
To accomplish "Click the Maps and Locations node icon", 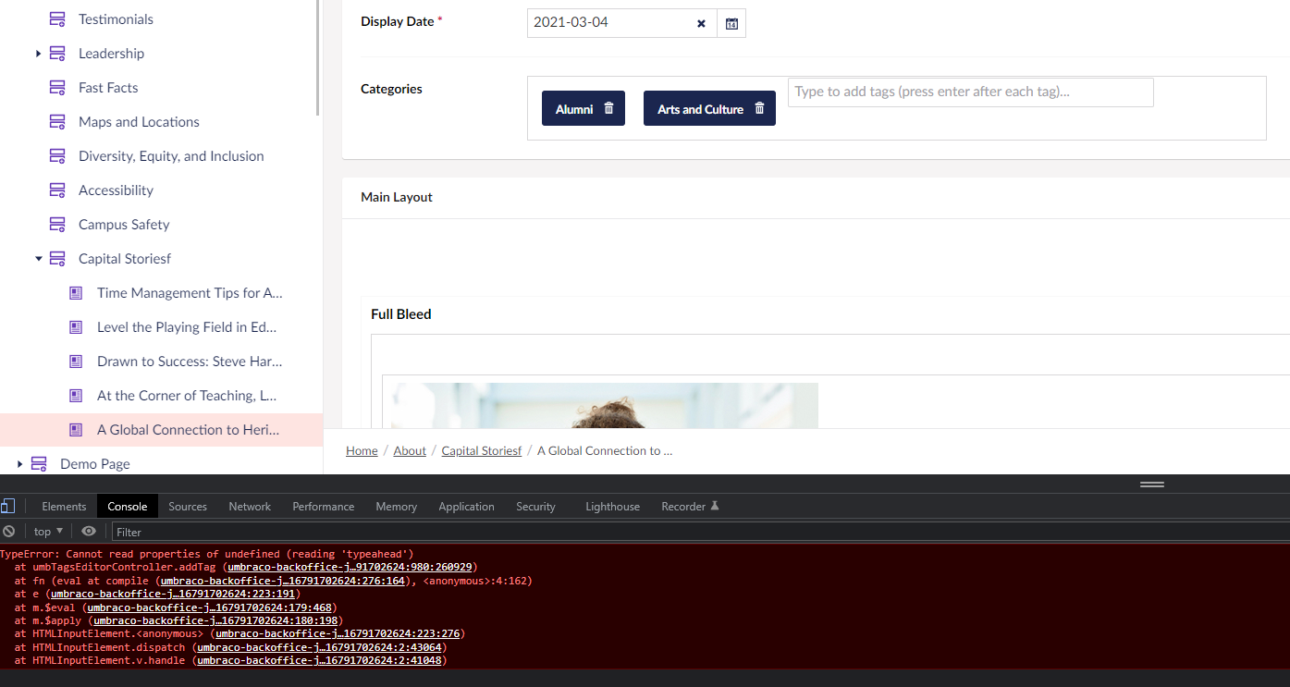I will tap(56, 121).
